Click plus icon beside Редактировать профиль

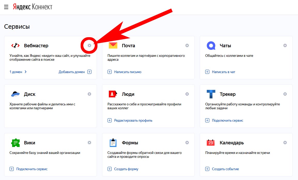(110, 120)
